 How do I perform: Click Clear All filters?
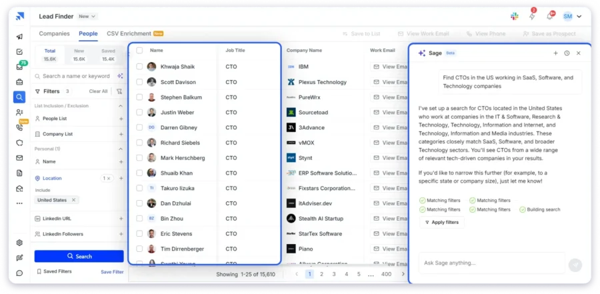[x=99, y=91]
